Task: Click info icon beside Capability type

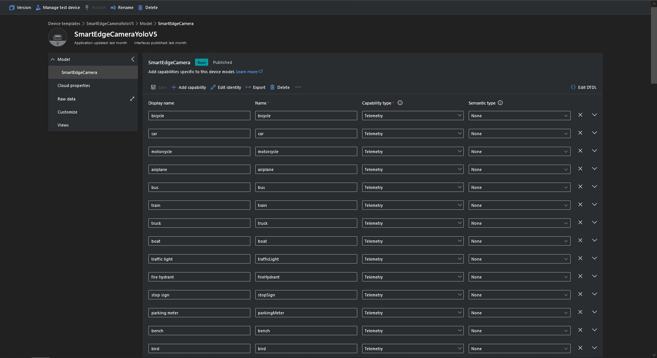Action: (x=400, y=103)
